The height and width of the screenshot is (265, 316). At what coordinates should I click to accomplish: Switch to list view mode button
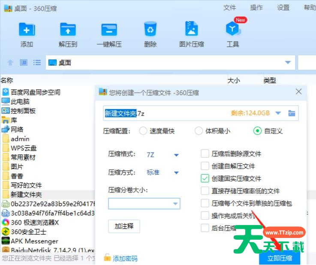coord(37,63)
